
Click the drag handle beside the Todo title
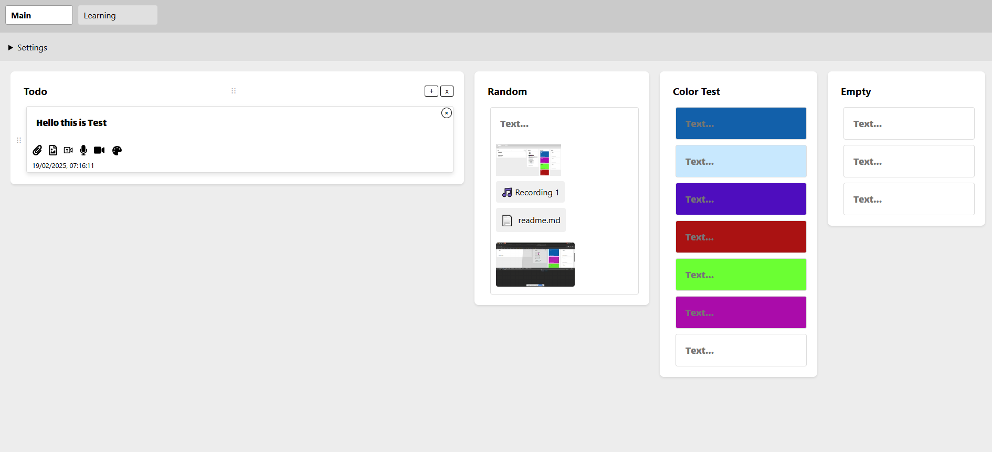pos(234,91)
